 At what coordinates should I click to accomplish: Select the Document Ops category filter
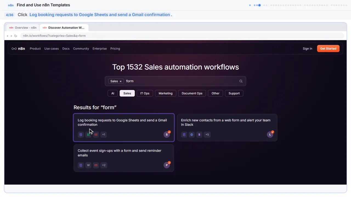[x=192, y=93]
